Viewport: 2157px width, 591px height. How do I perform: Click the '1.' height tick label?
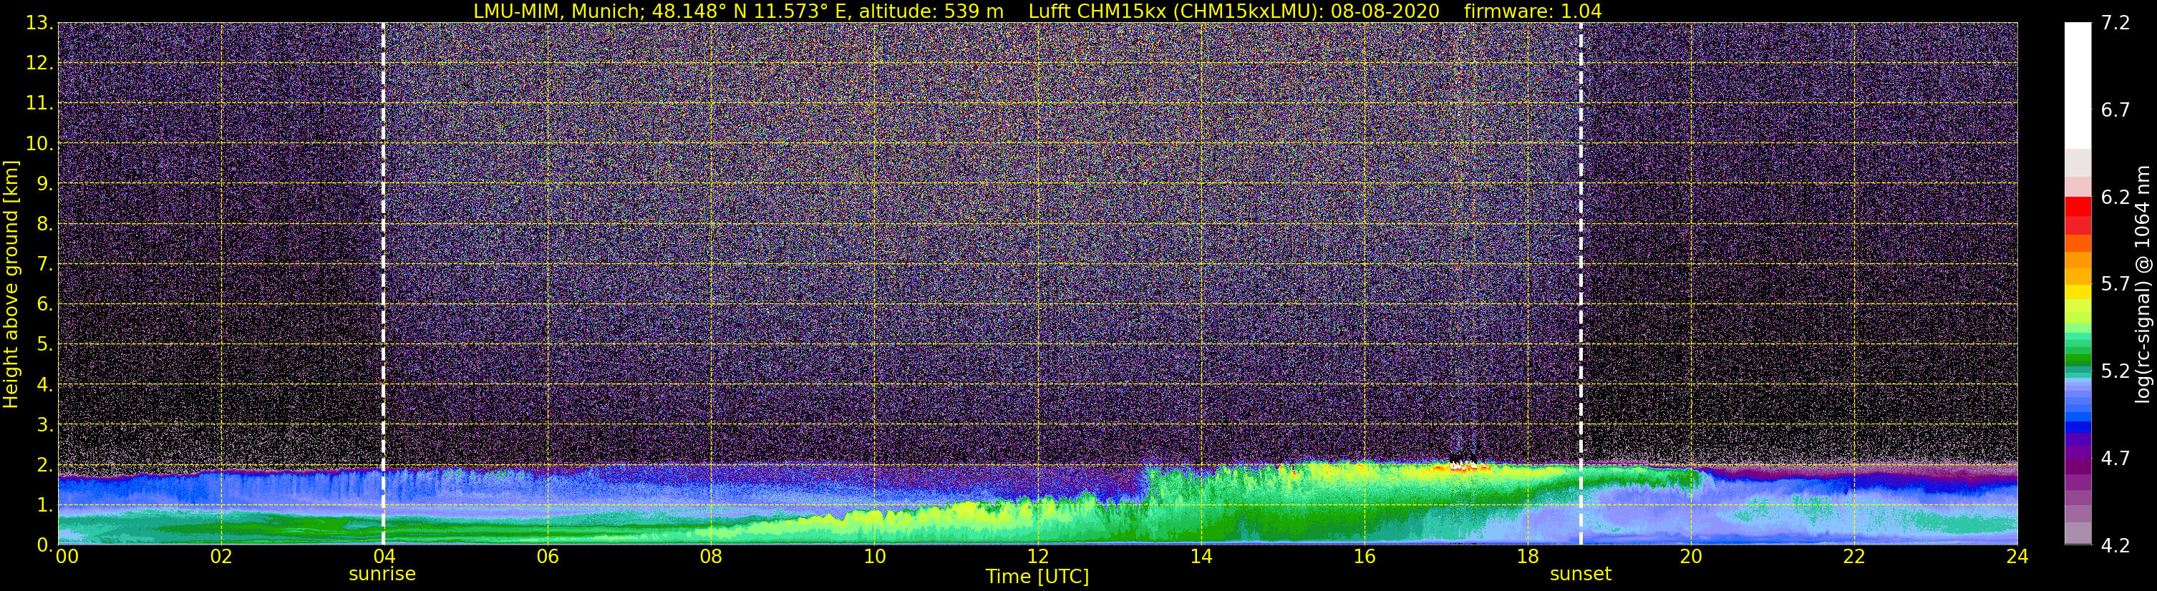45,504
